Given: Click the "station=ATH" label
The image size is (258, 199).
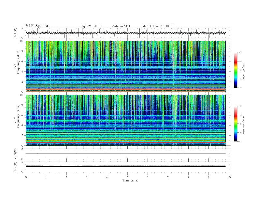Looking at the screenshot, I should coord(121,26).
